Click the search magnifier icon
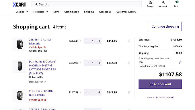 coord(36,4)
